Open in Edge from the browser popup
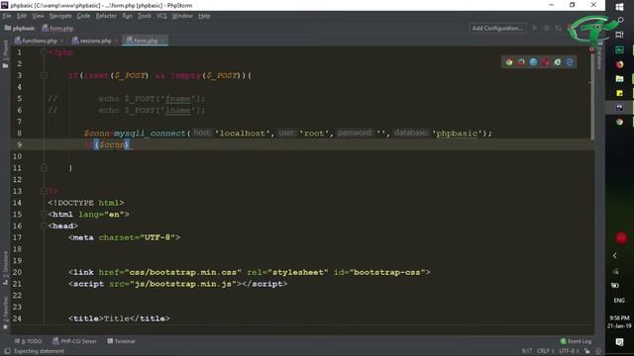634x356 pixels. coord(570,62)
